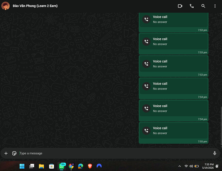The height and width of the screenshot is (171, 222).
Task: Open WhatsApp from the taskbar
Action: point(61,166)
